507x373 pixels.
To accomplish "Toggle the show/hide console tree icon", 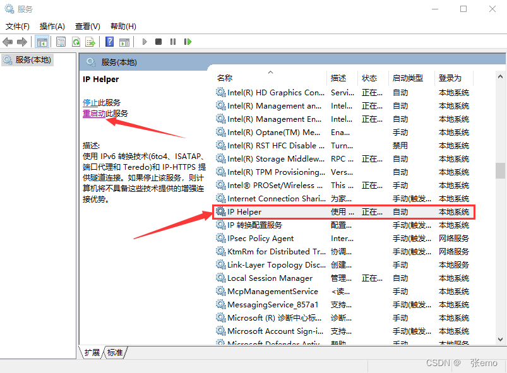I will point(42,42).
